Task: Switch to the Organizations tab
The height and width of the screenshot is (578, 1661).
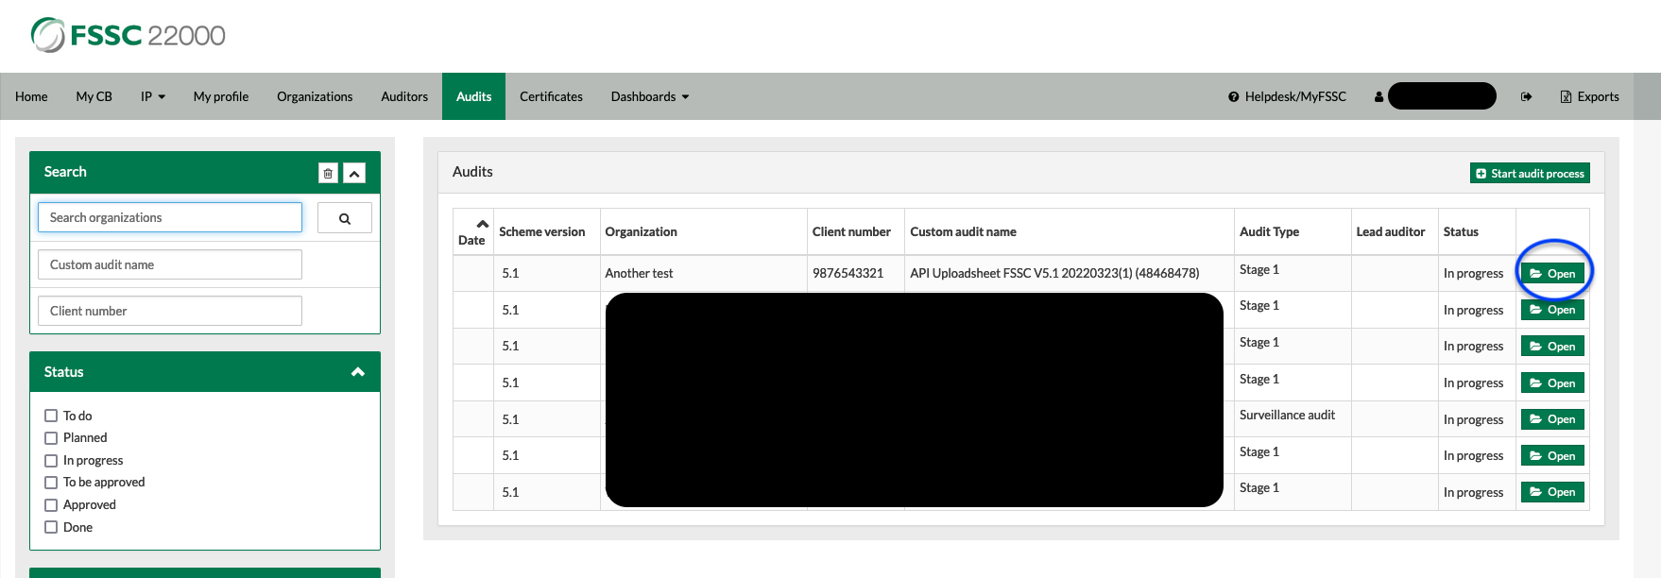Action: [315, 97]
